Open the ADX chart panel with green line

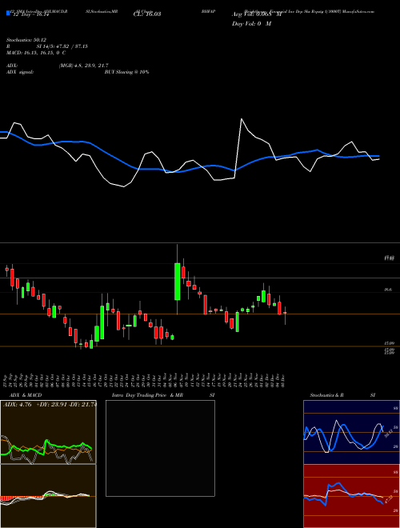point(48,432)
